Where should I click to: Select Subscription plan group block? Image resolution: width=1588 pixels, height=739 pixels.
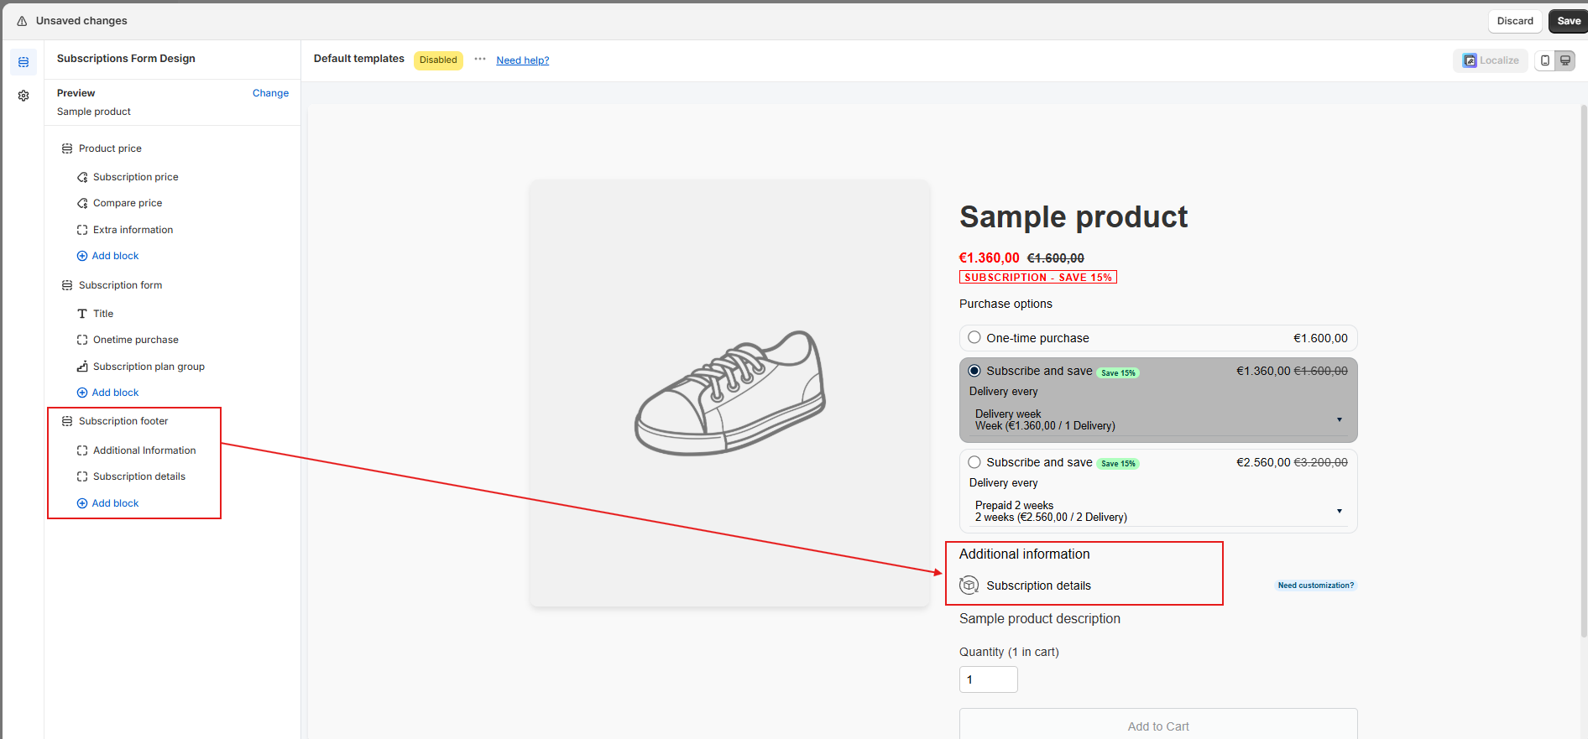[149, 367]
